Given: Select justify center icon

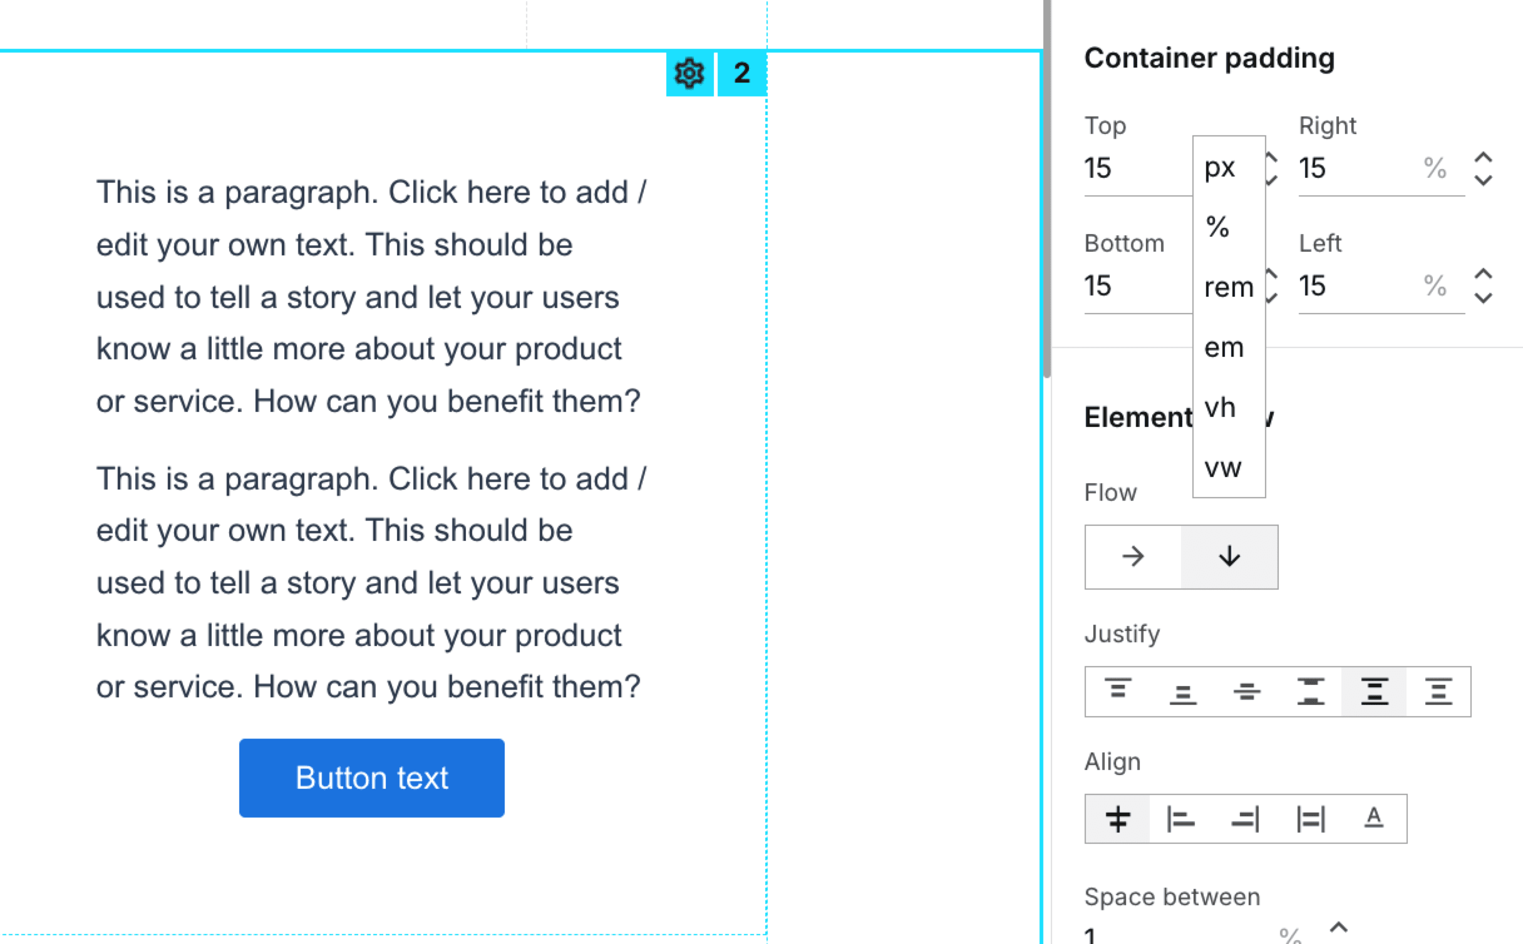Looking at the screenshot, I should (1246, 691).
